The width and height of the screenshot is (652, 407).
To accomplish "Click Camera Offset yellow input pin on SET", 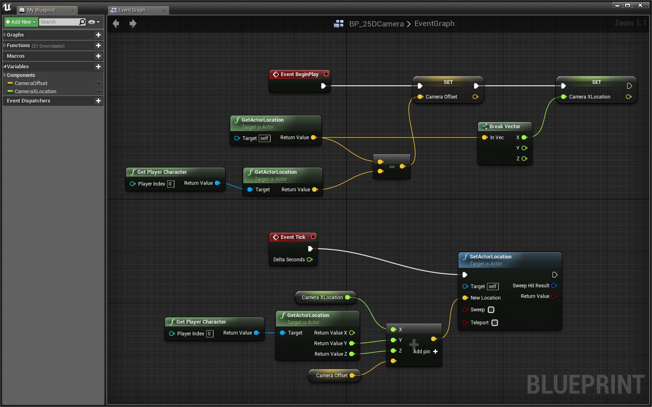I will click(420, 97).
